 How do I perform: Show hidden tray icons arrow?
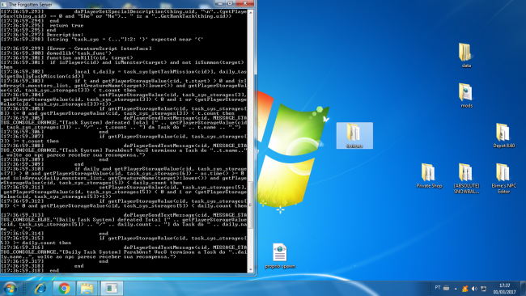(456, 289)
